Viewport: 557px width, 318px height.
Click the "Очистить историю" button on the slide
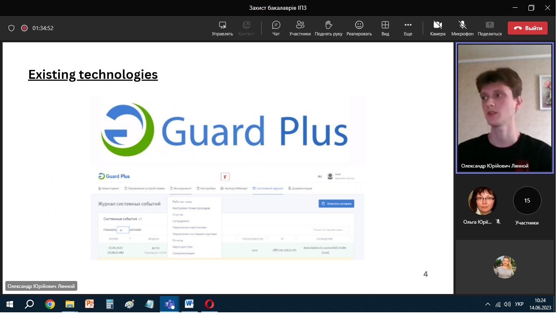(336, 203)
